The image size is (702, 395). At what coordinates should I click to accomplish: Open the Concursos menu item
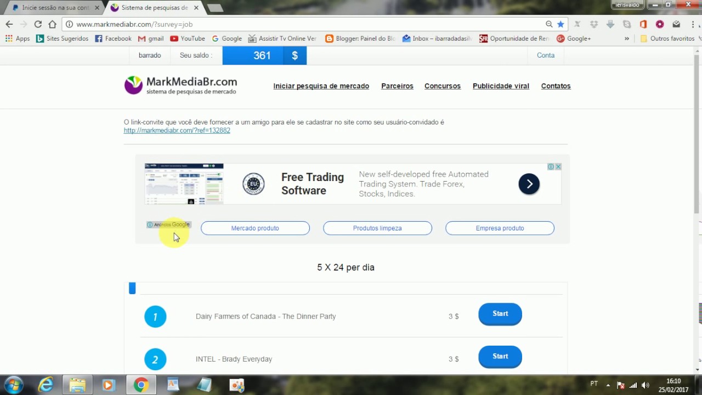[443, 86]
